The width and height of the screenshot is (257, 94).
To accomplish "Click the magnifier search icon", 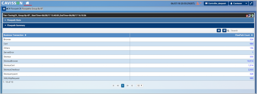I will coord(228,31).
